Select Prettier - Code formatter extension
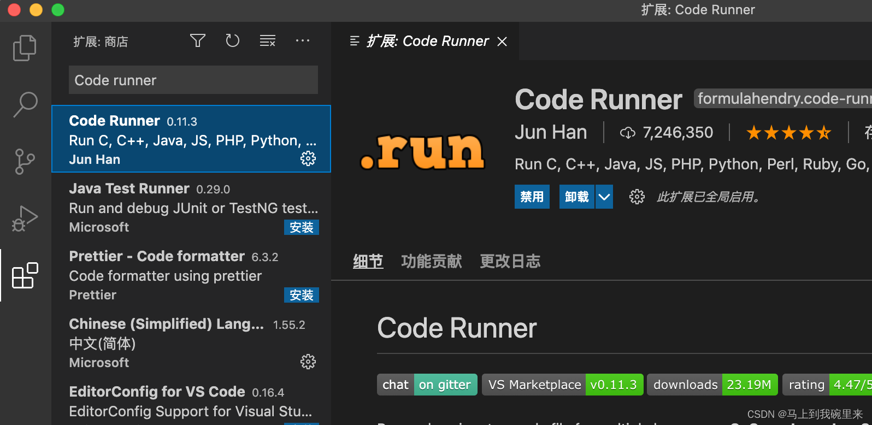The image size is (872, 425). pos(191,274)
